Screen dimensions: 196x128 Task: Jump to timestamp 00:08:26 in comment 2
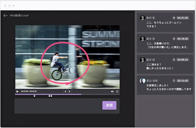click(x=183, y=60)
